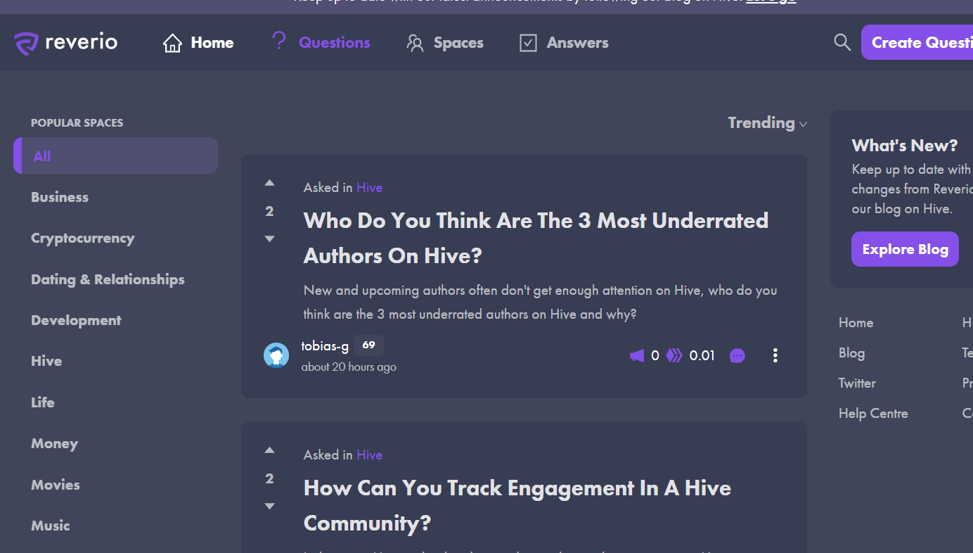Click the Hive link on the Track Engagement post

pyautogui.click(x=369, y=455)
